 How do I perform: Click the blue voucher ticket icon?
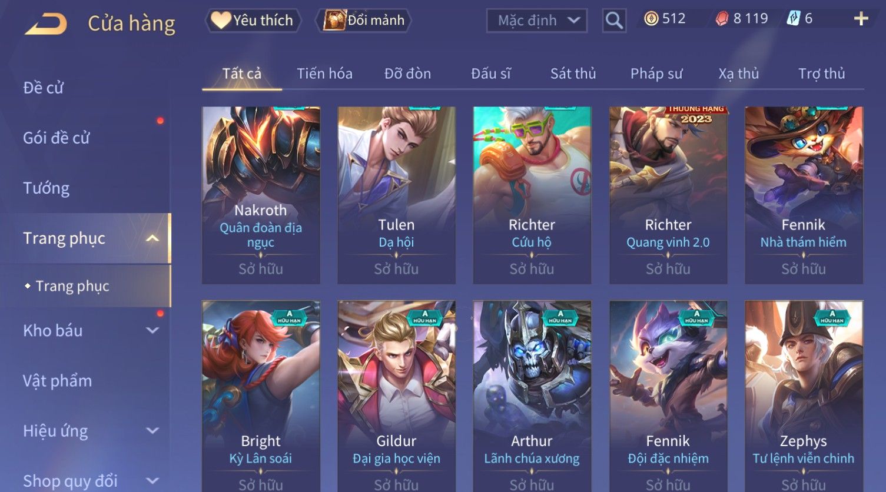[793, 19]
